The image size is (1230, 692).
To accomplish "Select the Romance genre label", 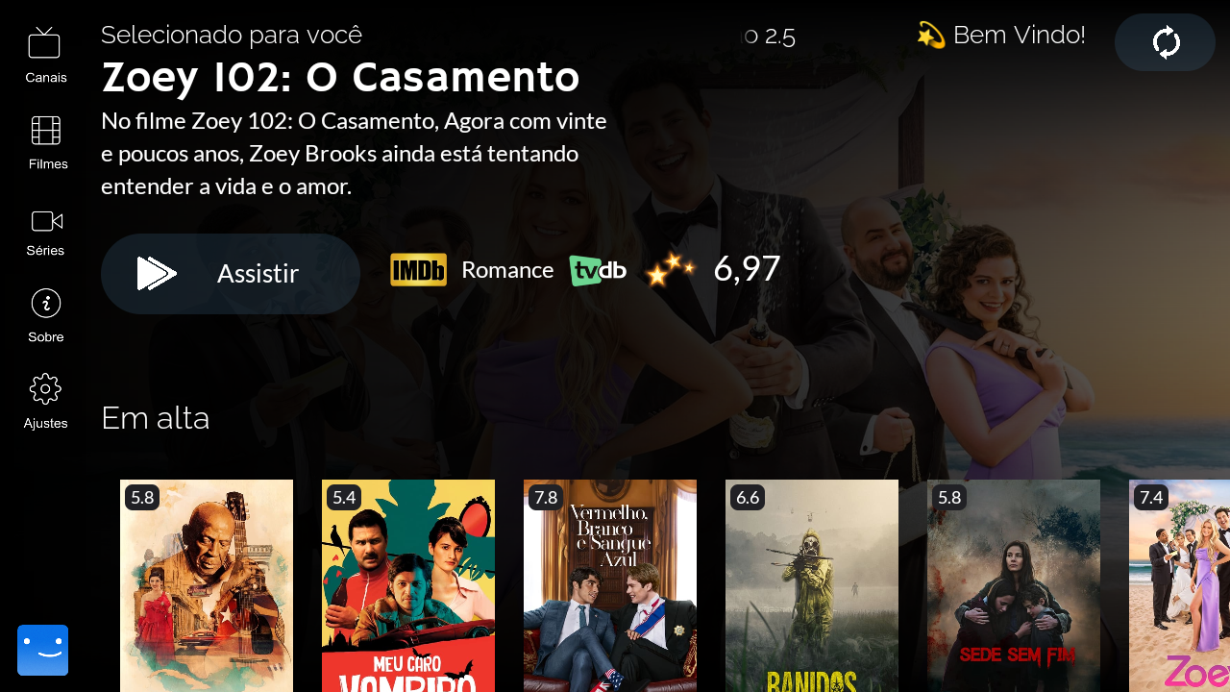I will (x=507, y=270).
